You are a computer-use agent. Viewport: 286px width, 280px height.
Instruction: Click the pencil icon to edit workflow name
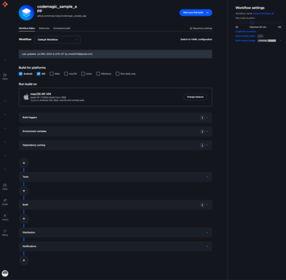click(x=273, y=14)
